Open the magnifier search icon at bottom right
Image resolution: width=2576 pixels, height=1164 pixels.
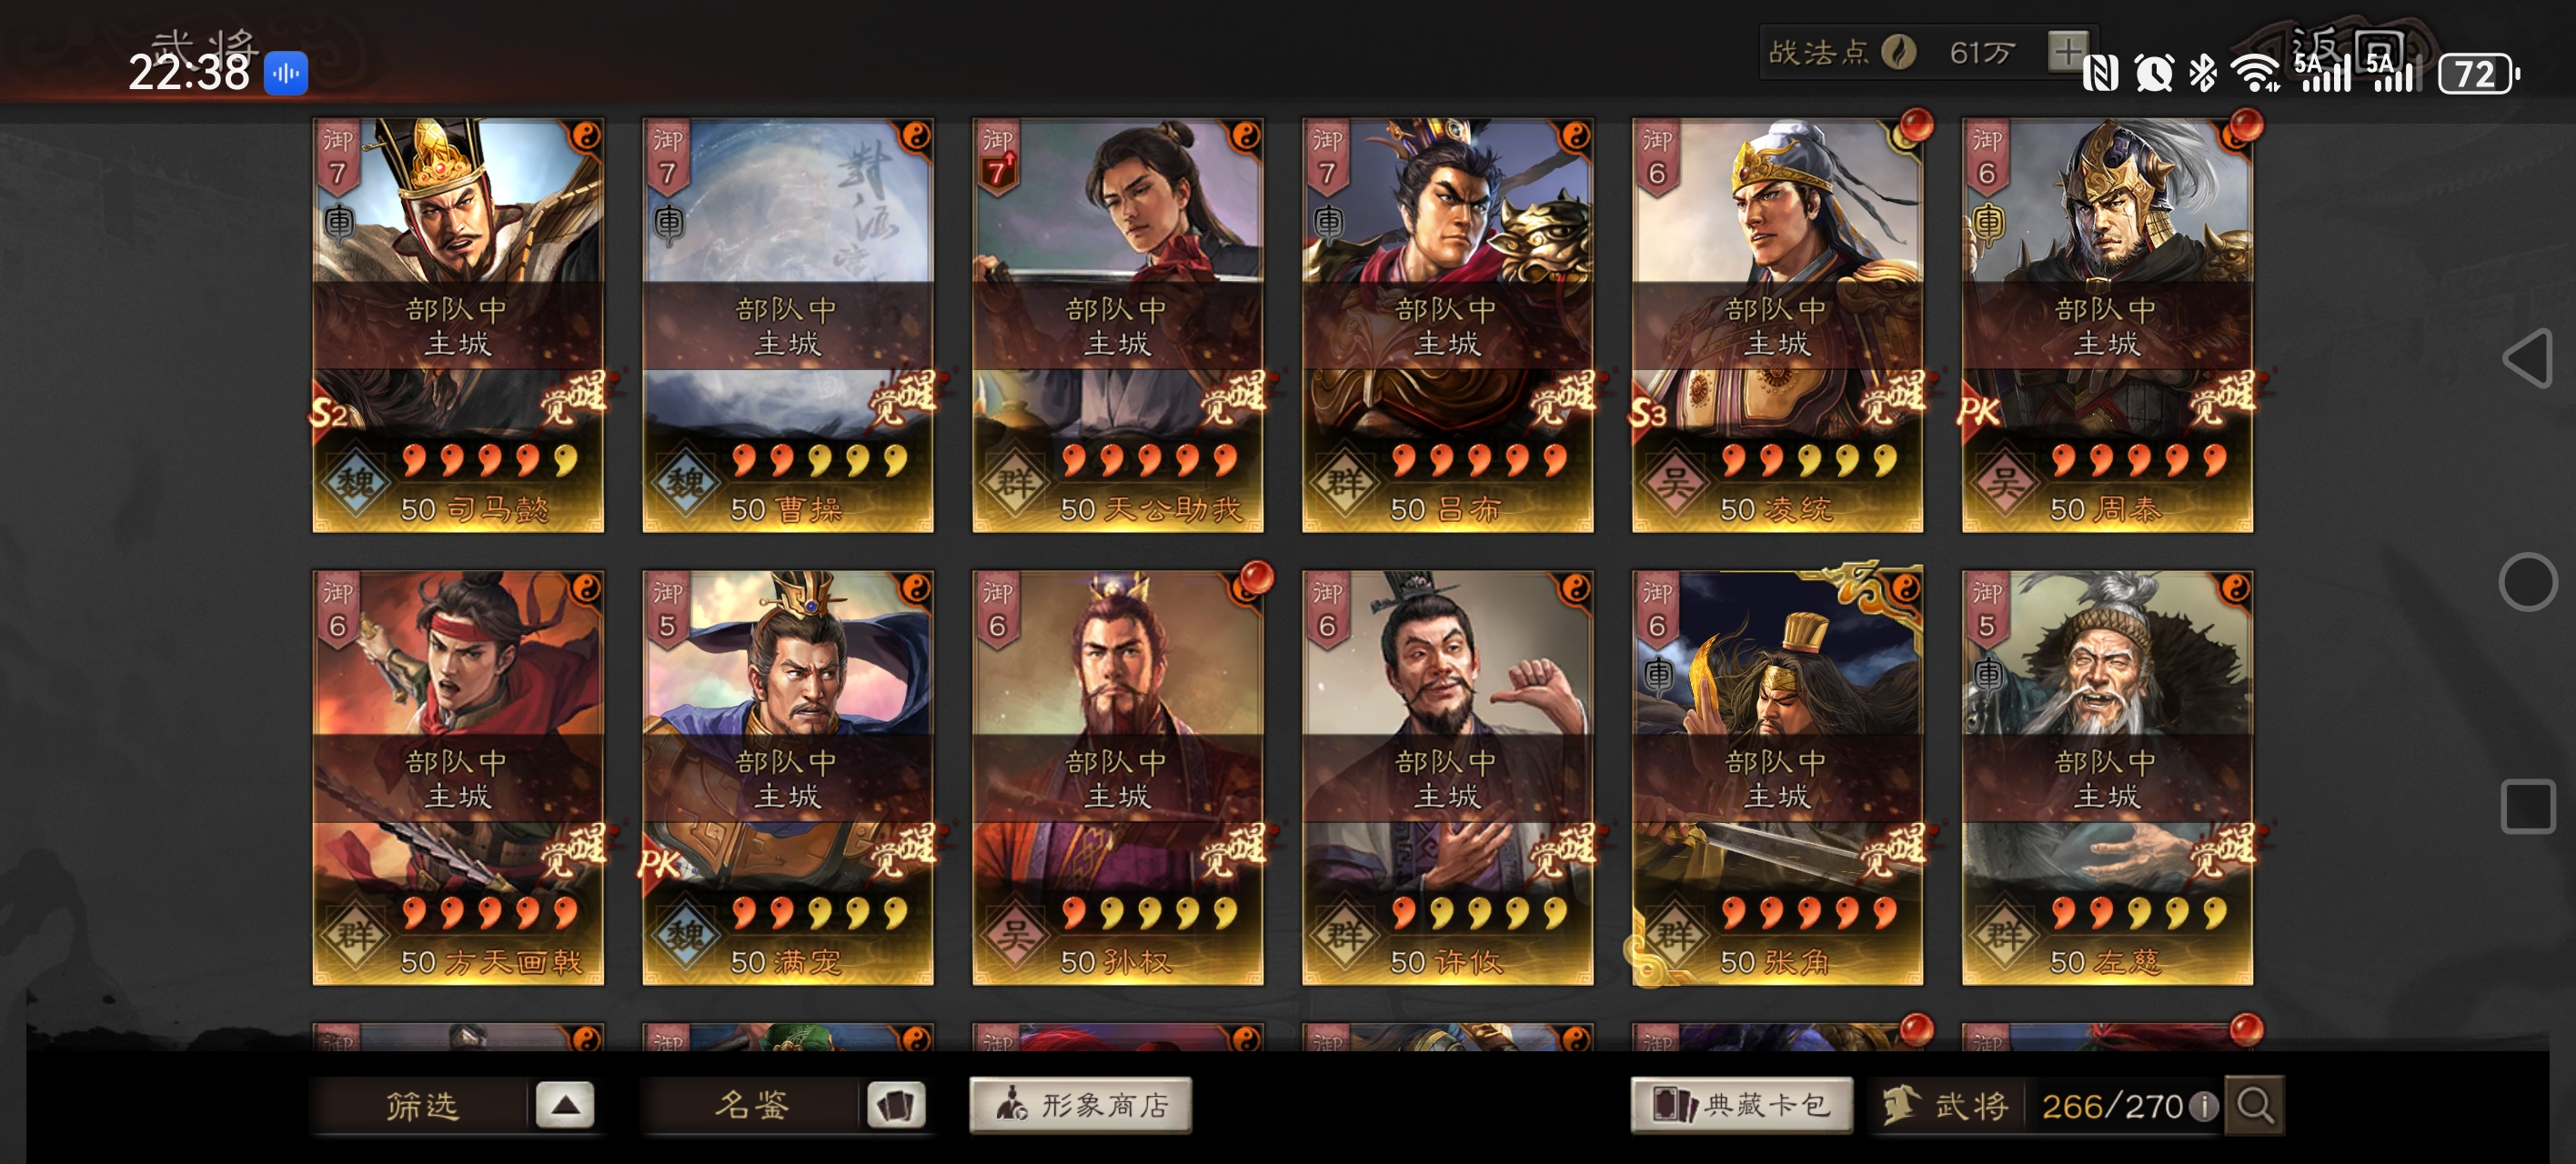pos(2255,1105)
